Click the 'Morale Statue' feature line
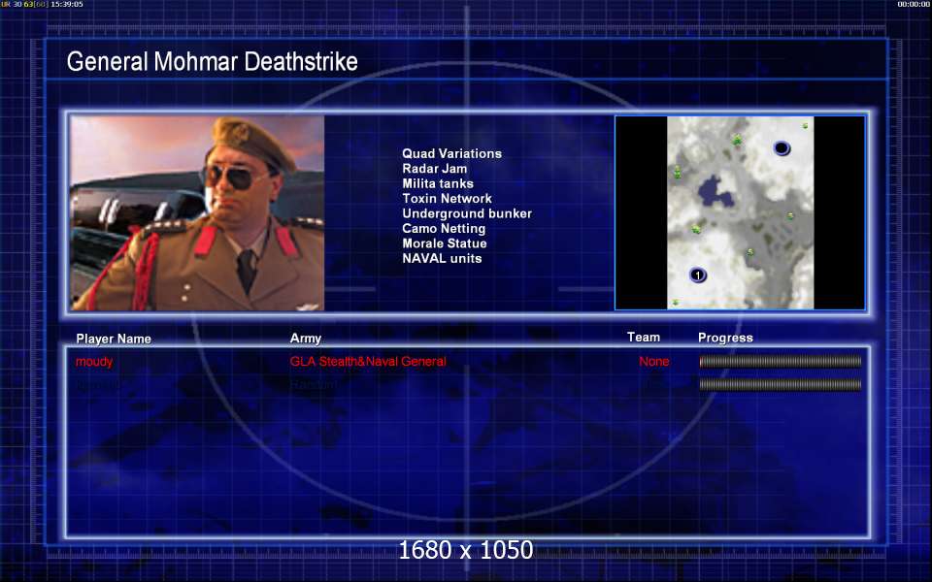 coord(445,243)
